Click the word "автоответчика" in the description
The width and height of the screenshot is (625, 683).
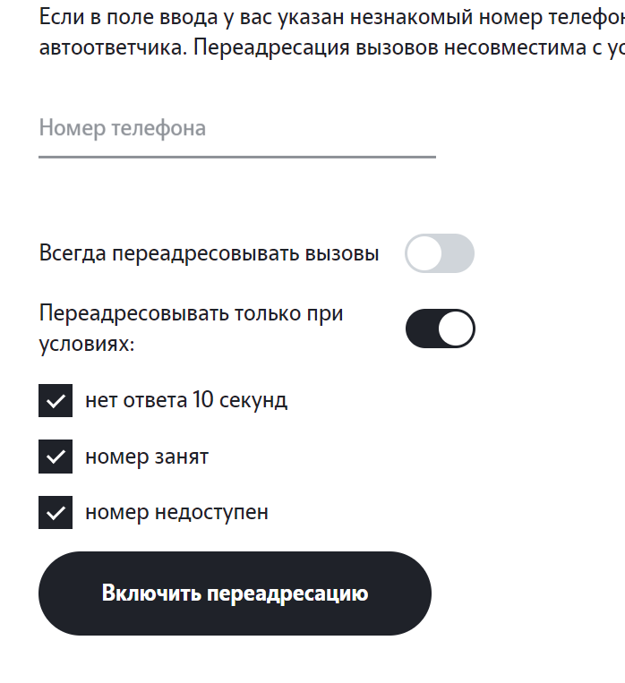point(112,47)
